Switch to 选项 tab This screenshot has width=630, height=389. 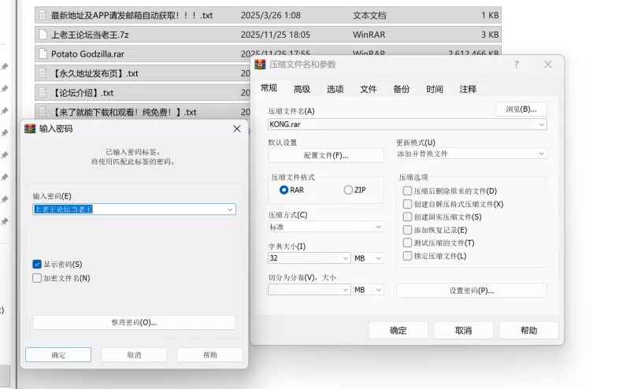point(335,89)
